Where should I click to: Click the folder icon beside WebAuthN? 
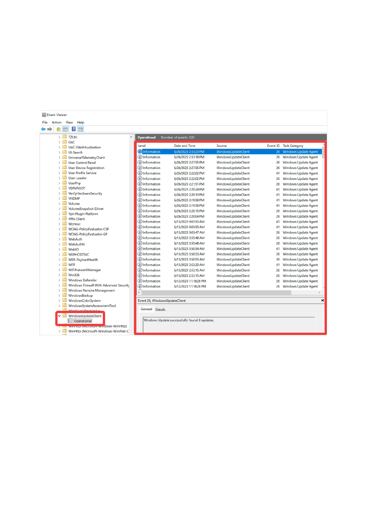tap(64, 244)
